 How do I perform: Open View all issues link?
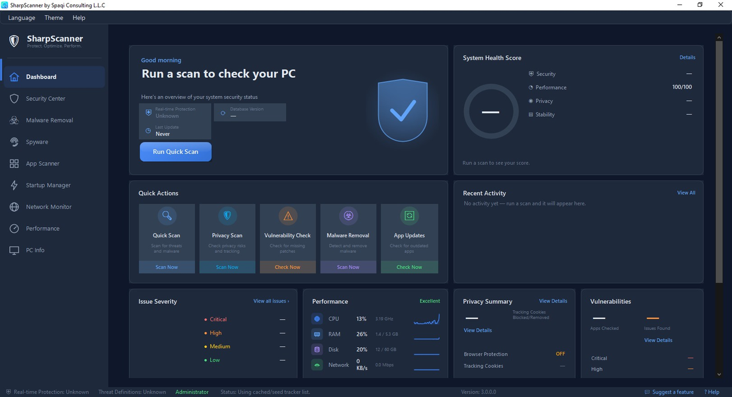pos(271,301)
